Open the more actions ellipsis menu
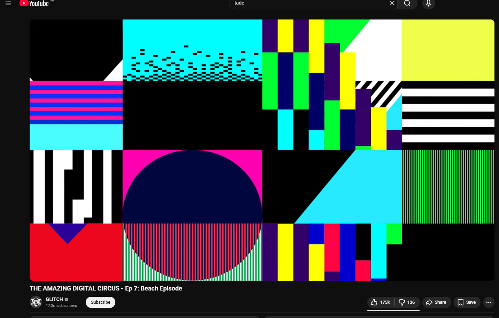 point(489,302)
